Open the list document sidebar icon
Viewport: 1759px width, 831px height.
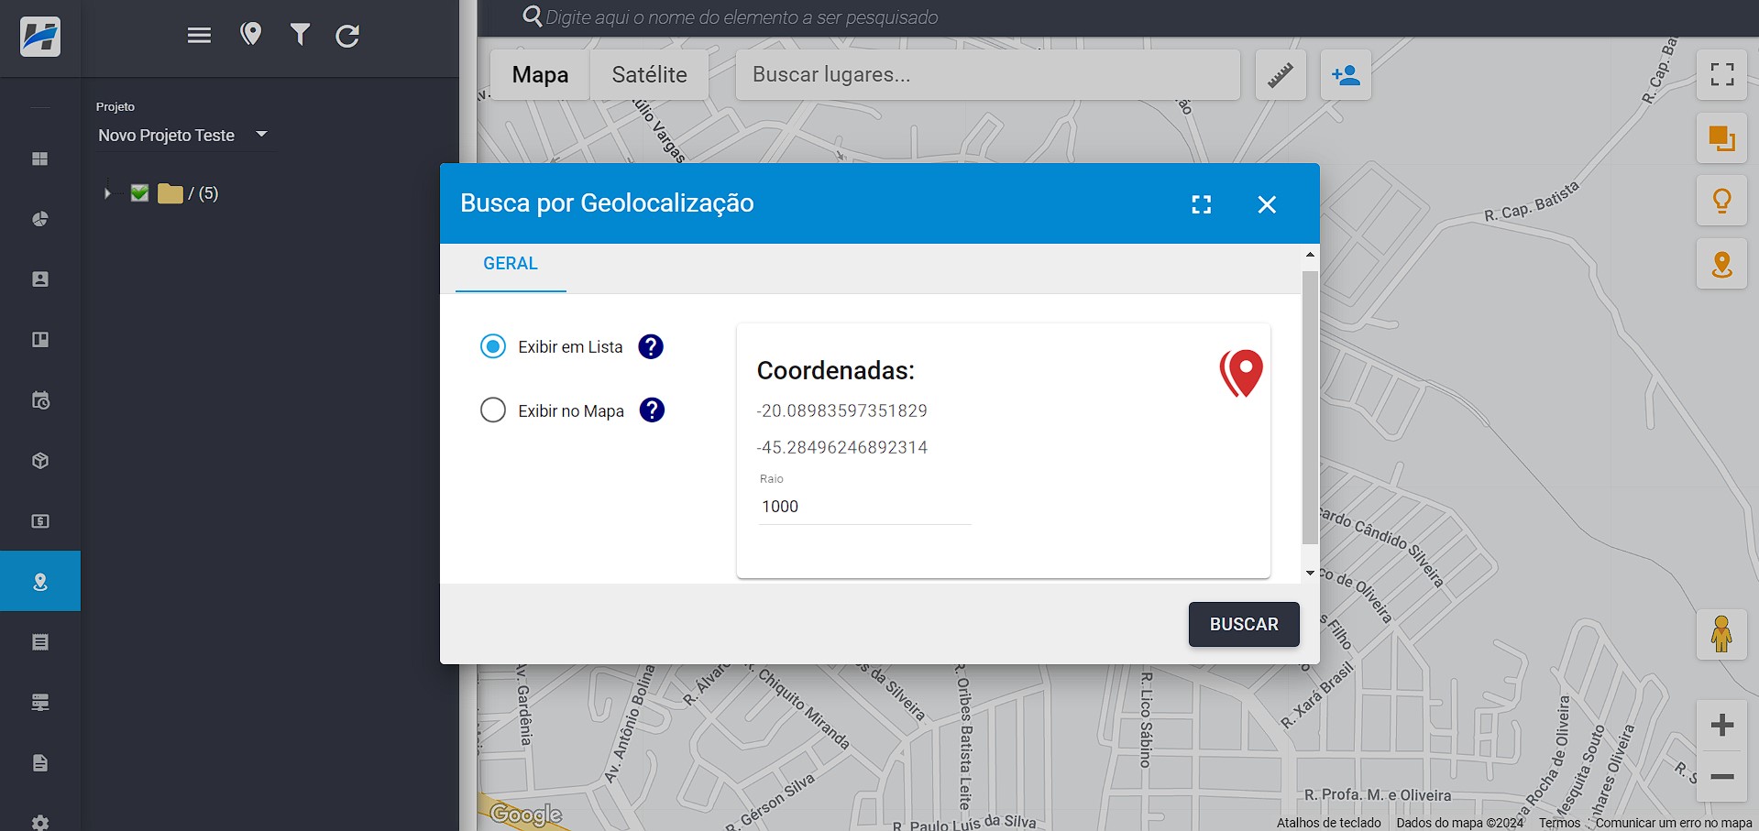tap(40, 642)
